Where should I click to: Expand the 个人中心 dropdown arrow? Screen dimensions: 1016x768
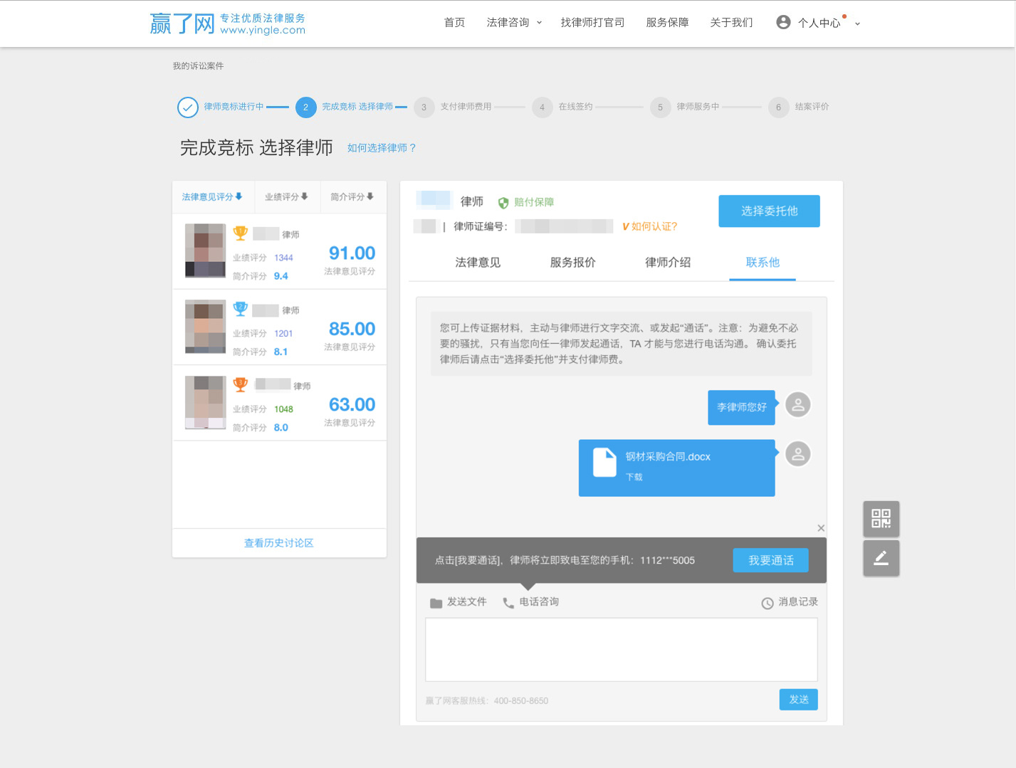point(857,23)
